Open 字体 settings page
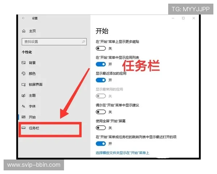Screen dimensions: 217x174 coord(32,106)
